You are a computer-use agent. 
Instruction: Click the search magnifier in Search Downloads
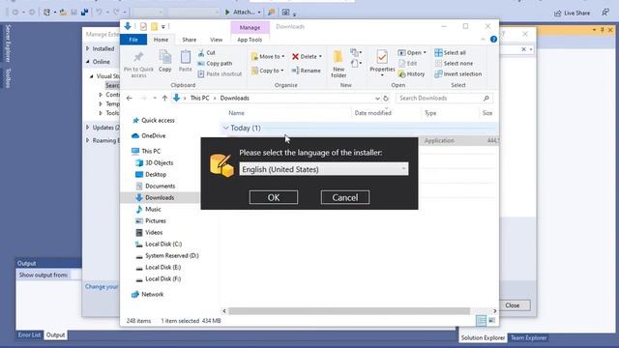(x=486, y=98)
